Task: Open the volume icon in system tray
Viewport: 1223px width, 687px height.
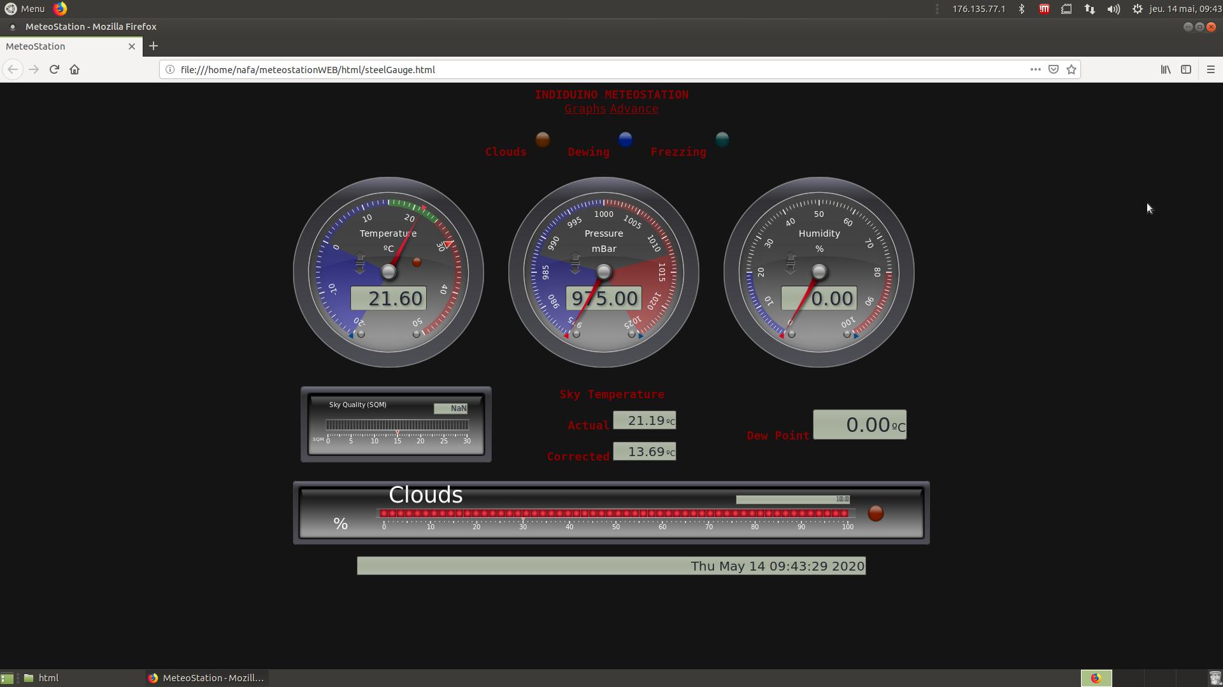Action: pyautogui.click(x=1113, y=9)
